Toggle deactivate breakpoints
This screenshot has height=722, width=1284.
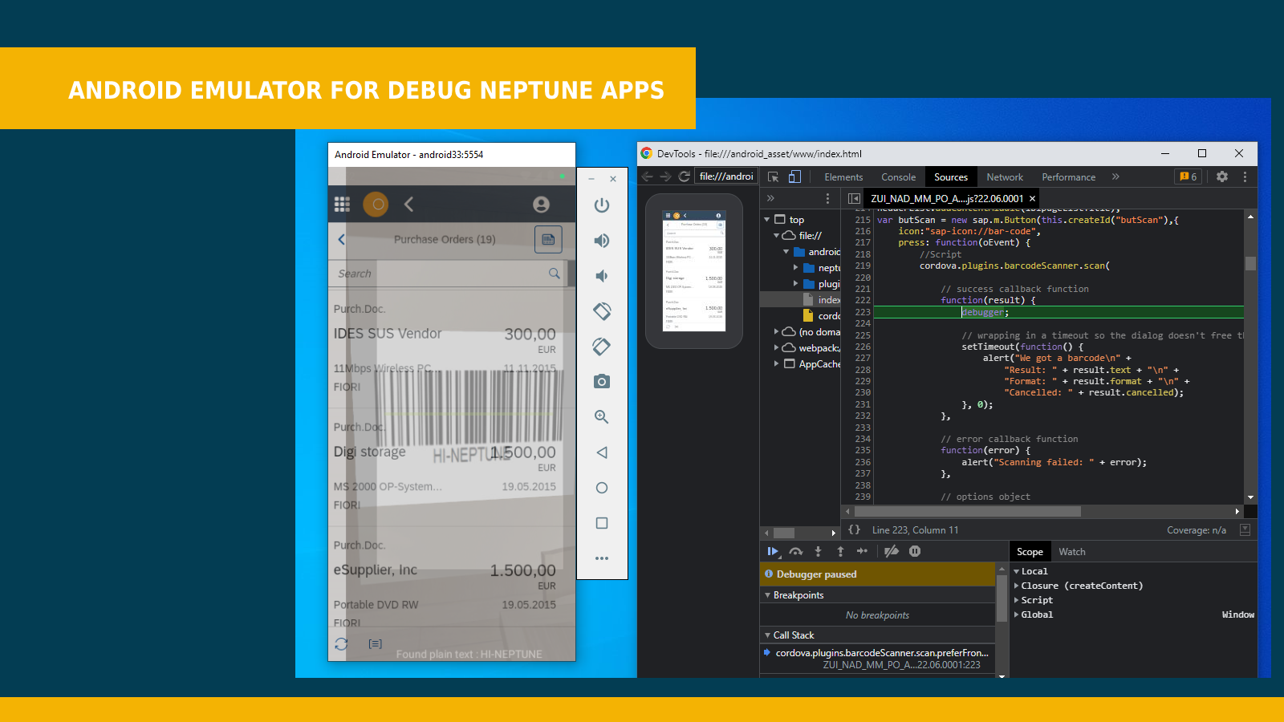coord(891,551)
